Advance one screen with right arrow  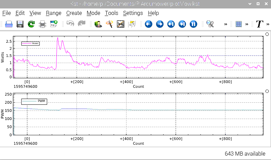(160, 24)
